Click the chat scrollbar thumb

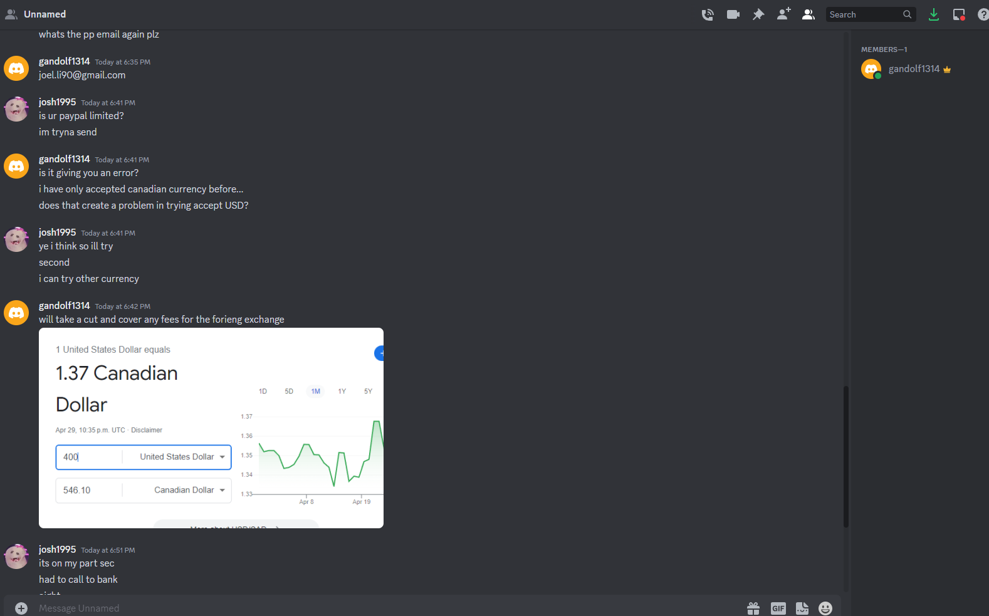(x=846, y=457)
